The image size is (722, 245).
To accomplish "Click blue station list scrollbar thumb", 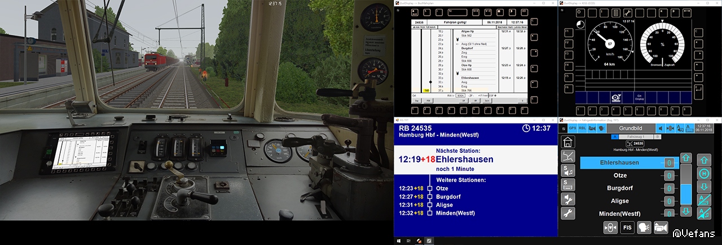I will (x=686, y=194).
